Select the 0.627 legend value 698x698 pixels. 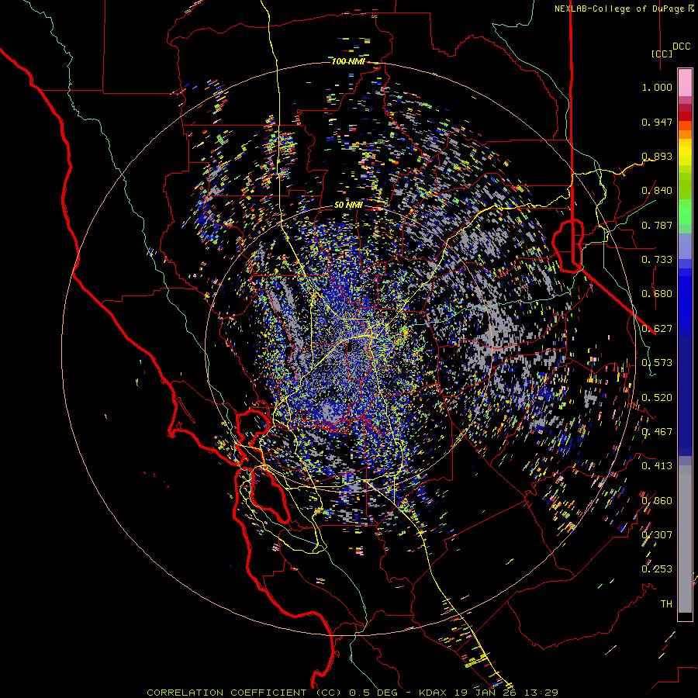click(657, 329)
